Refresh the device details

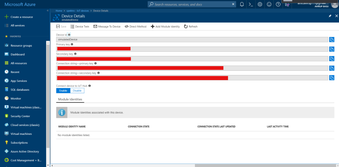[191, 27]
